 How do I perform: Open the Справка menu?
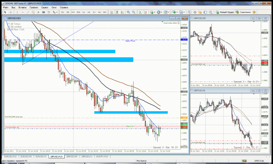[64, 7]
